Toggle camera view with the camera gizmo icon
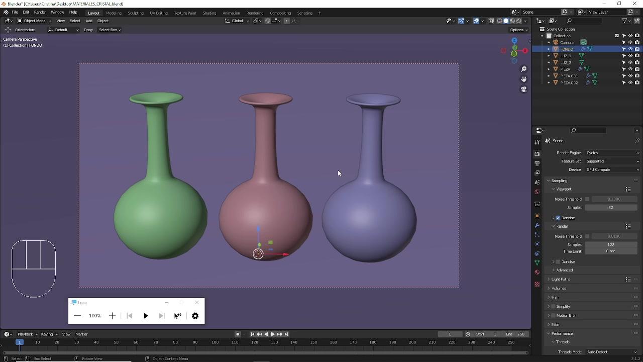The height and width of the screenshot is (362, 643). pyautogui.click(x=523, y=89)
